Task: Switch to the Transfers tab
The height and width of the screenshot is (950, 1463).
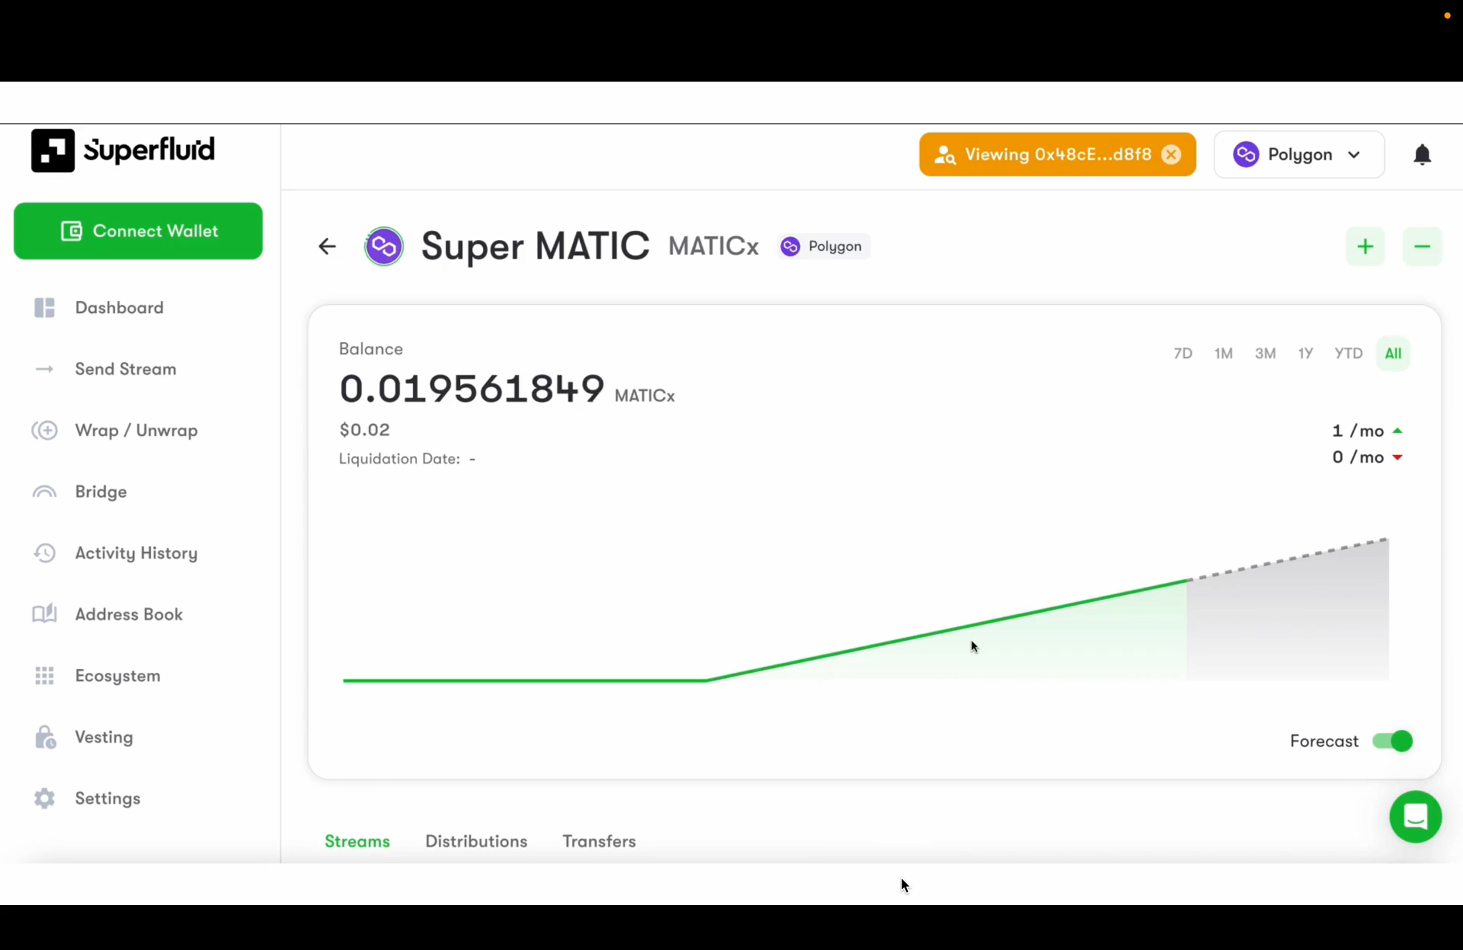Action: (x=599, y=841)
